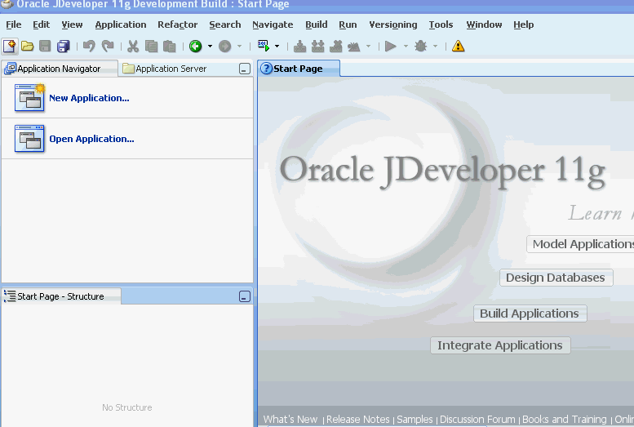The image size is (634, 427).
Task: Open the What's New link
Action: point(290,420)
